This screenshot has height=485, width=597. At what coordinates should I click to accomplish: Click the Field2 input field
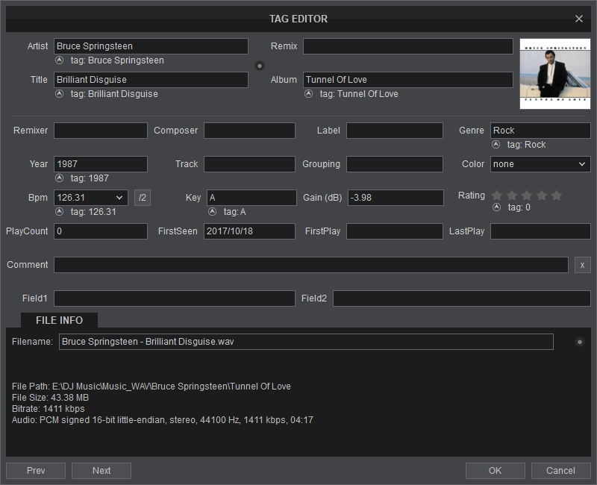[462, 298]
